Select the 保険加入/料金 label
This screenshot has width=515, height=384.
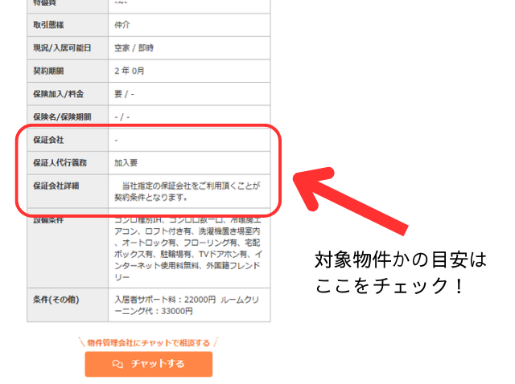tap(58, 94)
